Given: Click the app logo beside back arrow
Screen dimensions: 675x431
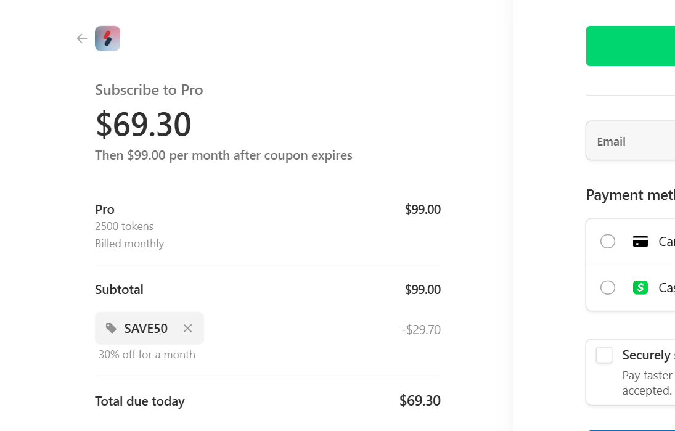Looking at the screenshot, I should [x=107, y=39].
